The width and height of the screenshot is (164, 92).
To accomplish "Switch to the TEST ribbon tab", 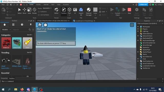I will point(53,5).
